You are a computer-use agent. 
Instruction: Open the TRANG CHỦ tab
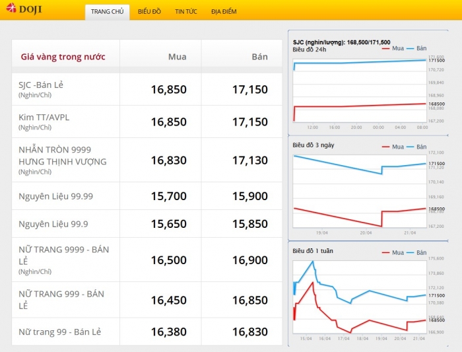point(107,12)
